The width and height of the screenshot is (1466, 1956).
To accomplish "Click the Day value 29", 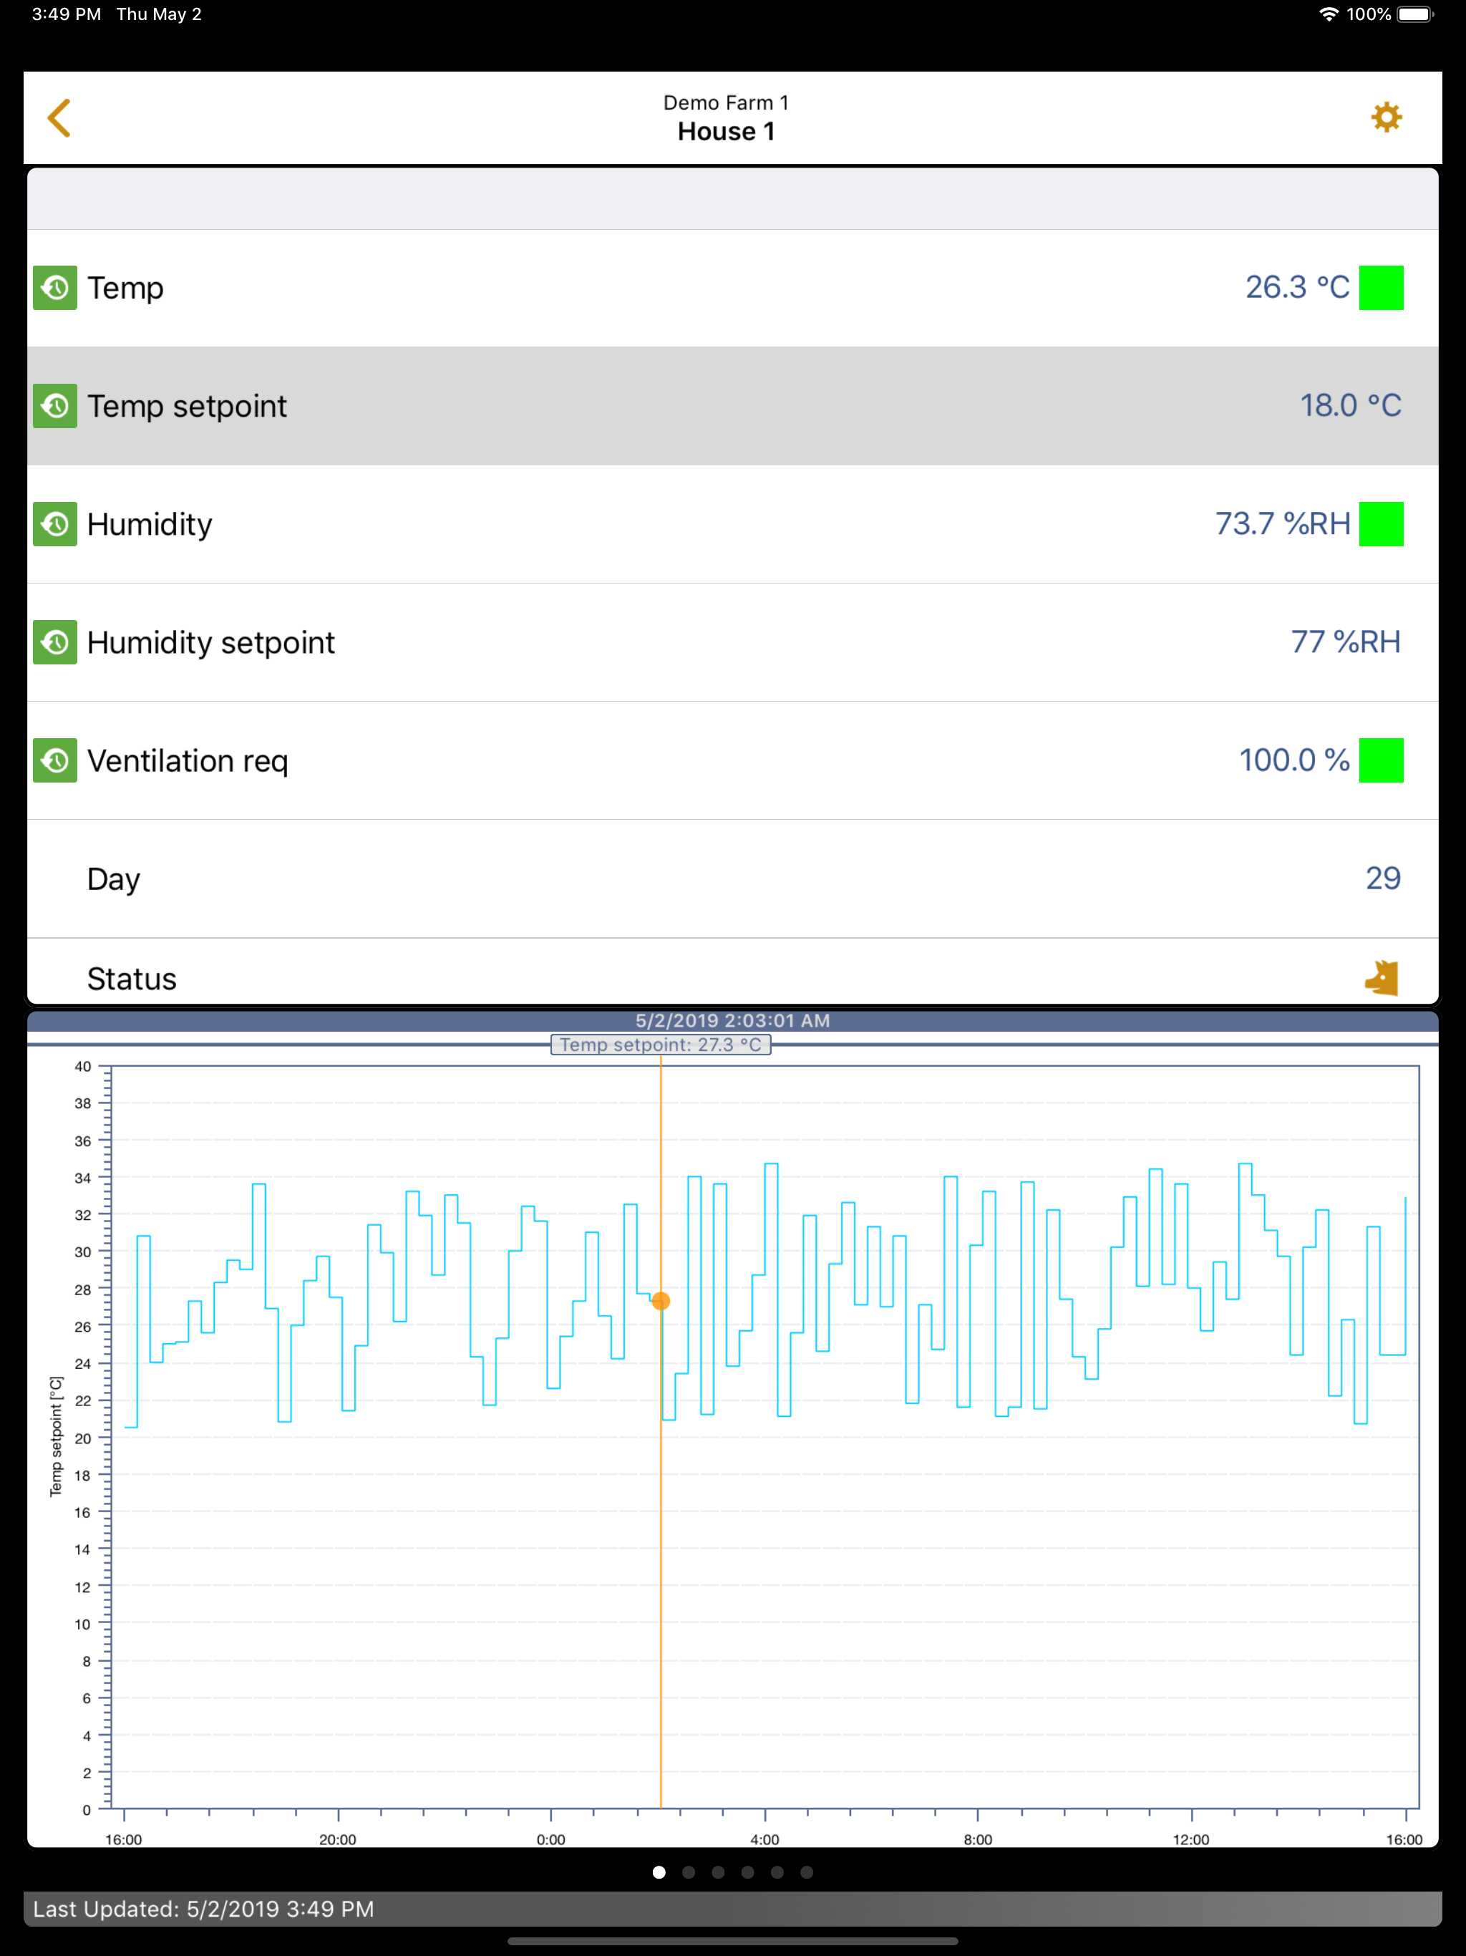I will click(1383, 878).
